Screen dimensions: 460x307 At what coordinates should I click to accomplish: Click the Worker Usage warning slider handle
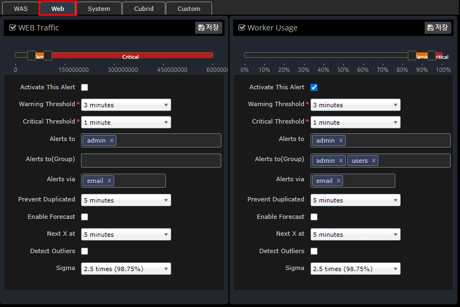coord(412,55)
